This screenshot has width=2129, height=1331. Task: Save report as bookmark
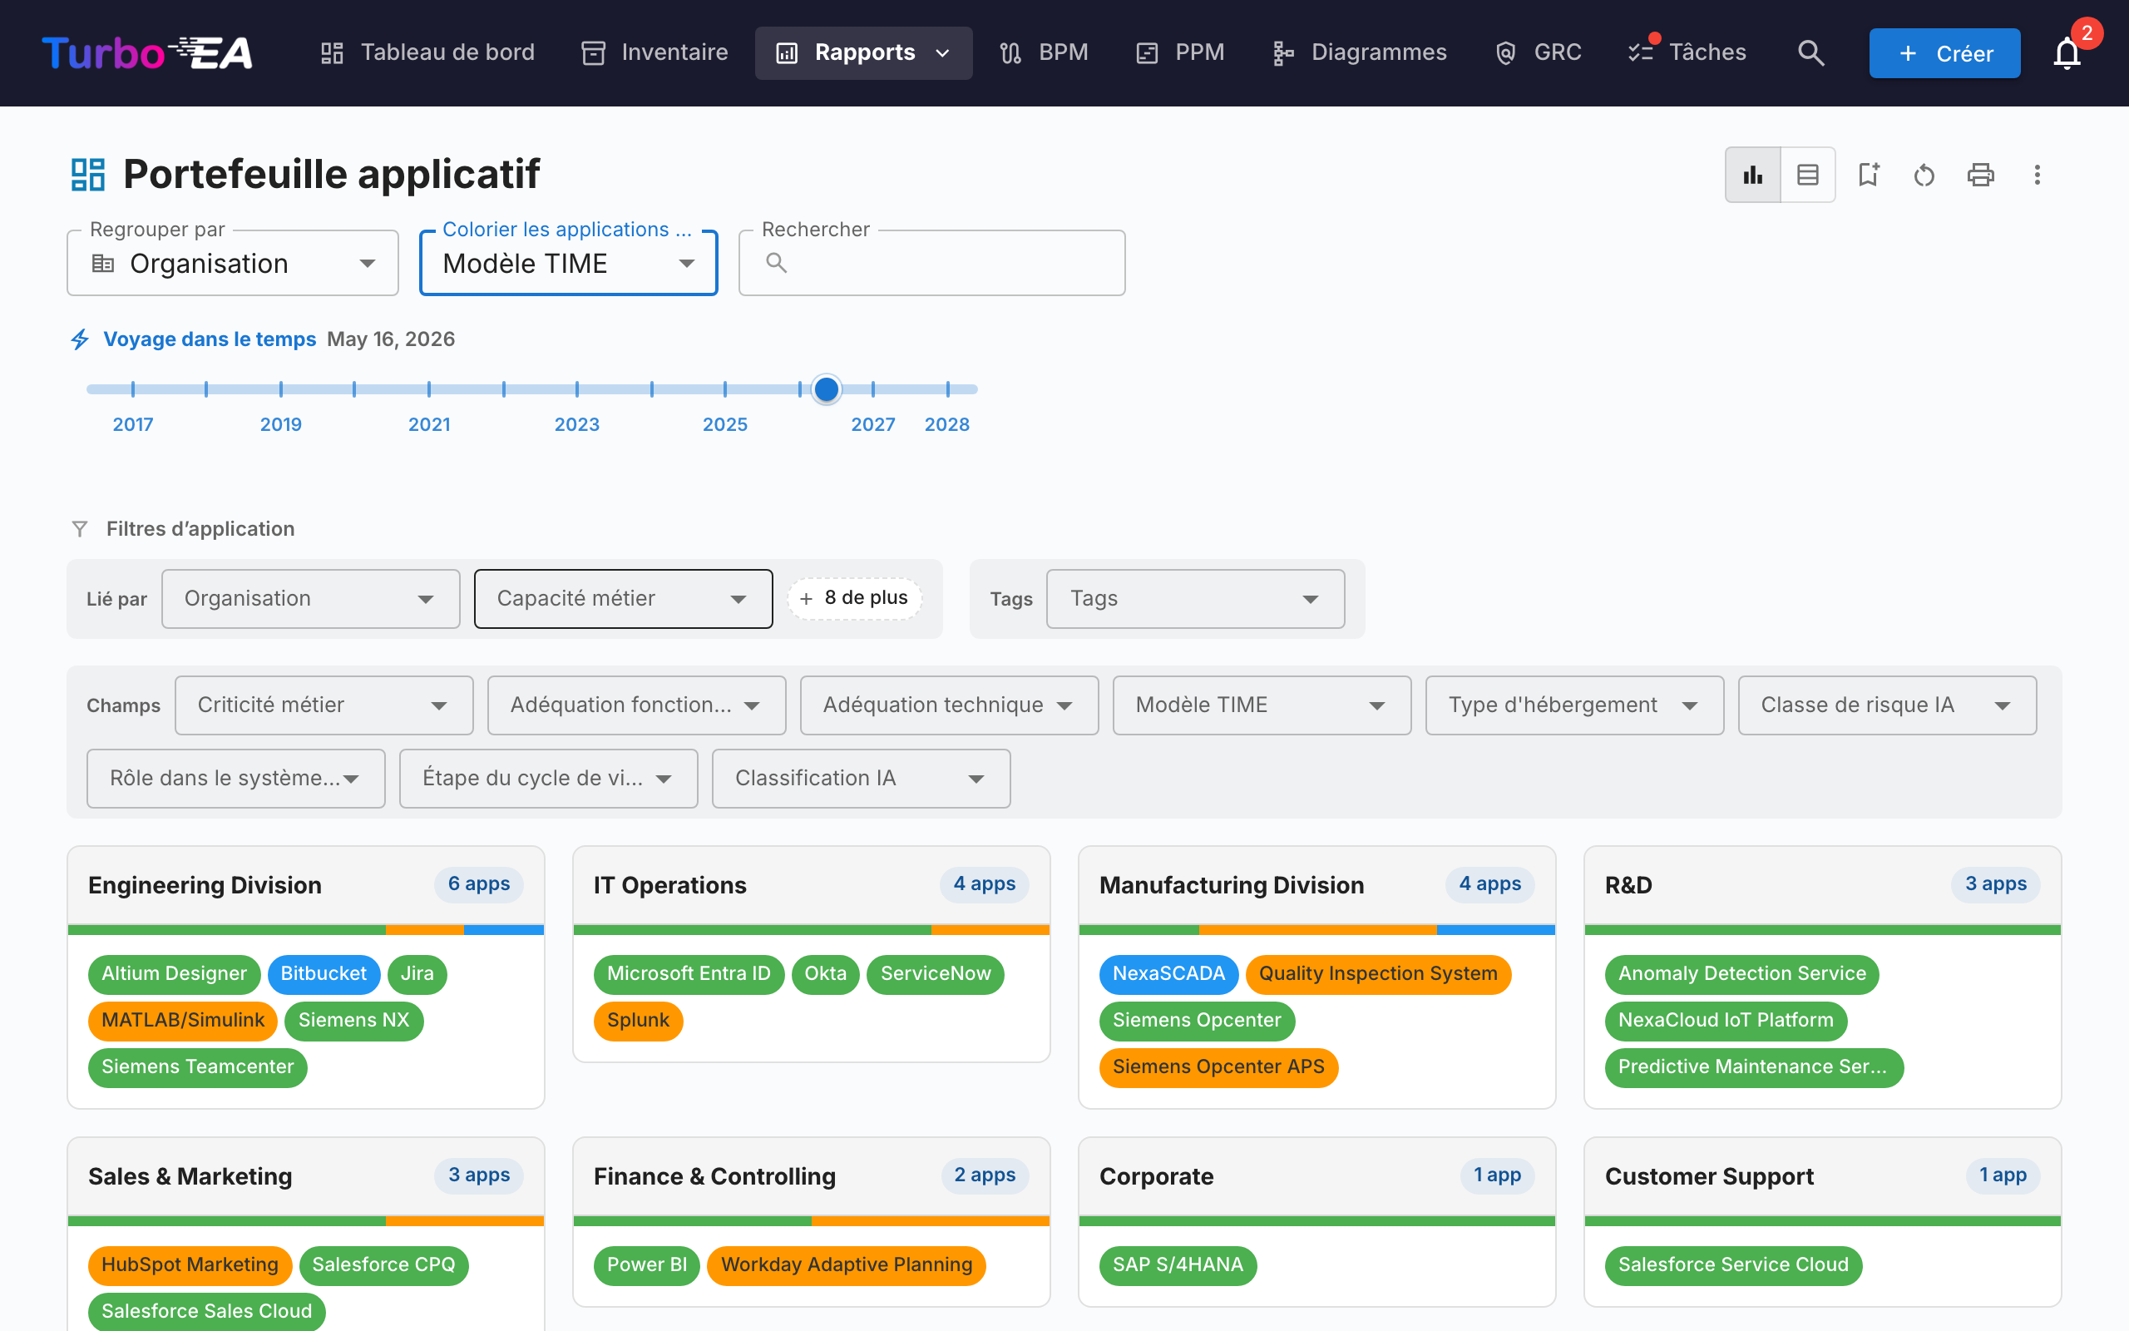point(1868,175)
